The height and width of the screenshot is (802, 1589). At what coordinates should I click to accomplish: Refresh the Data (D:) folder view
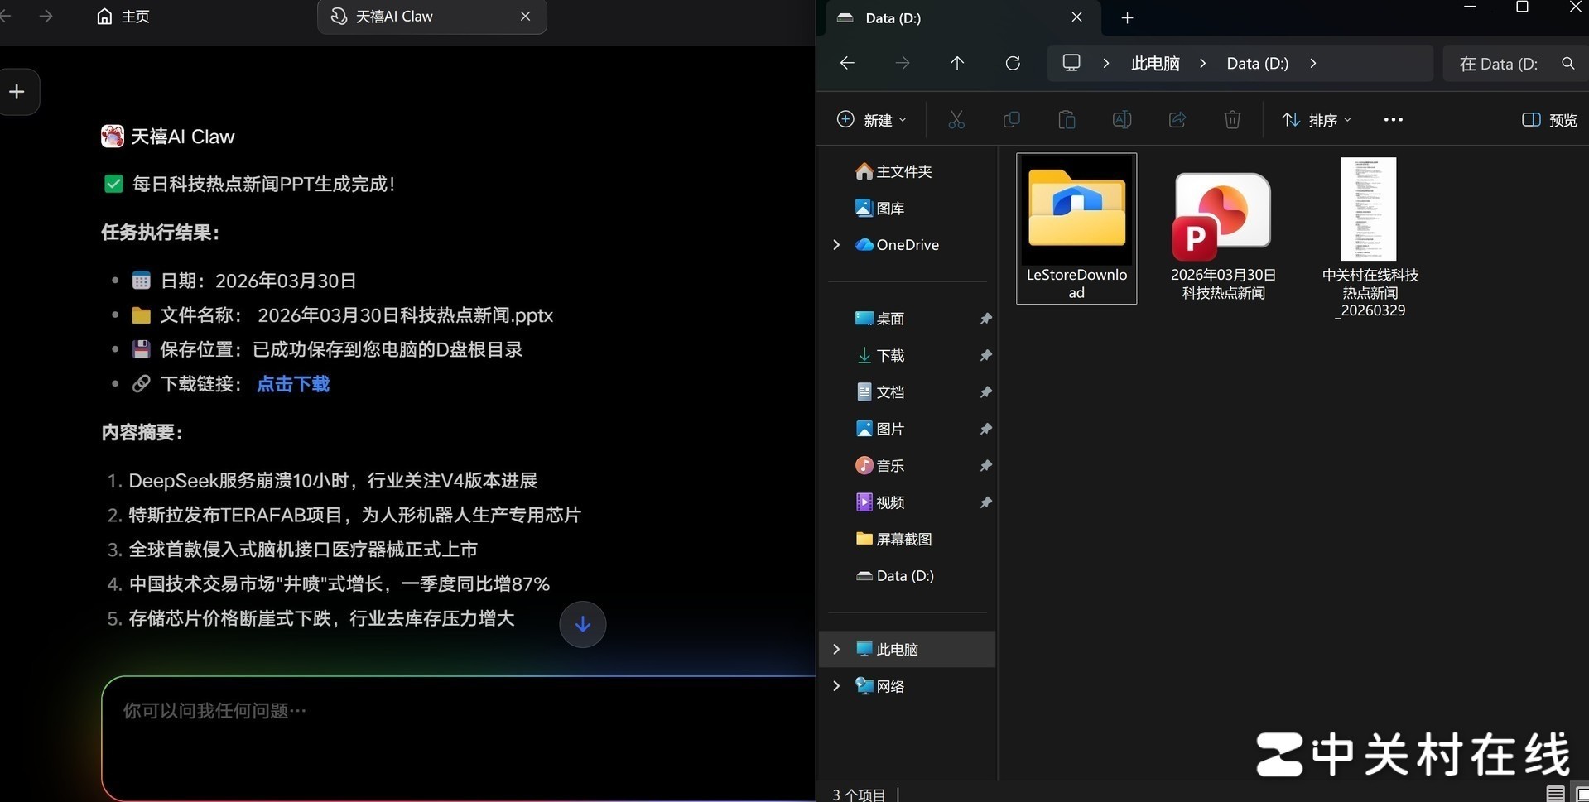coord(1013,63)
